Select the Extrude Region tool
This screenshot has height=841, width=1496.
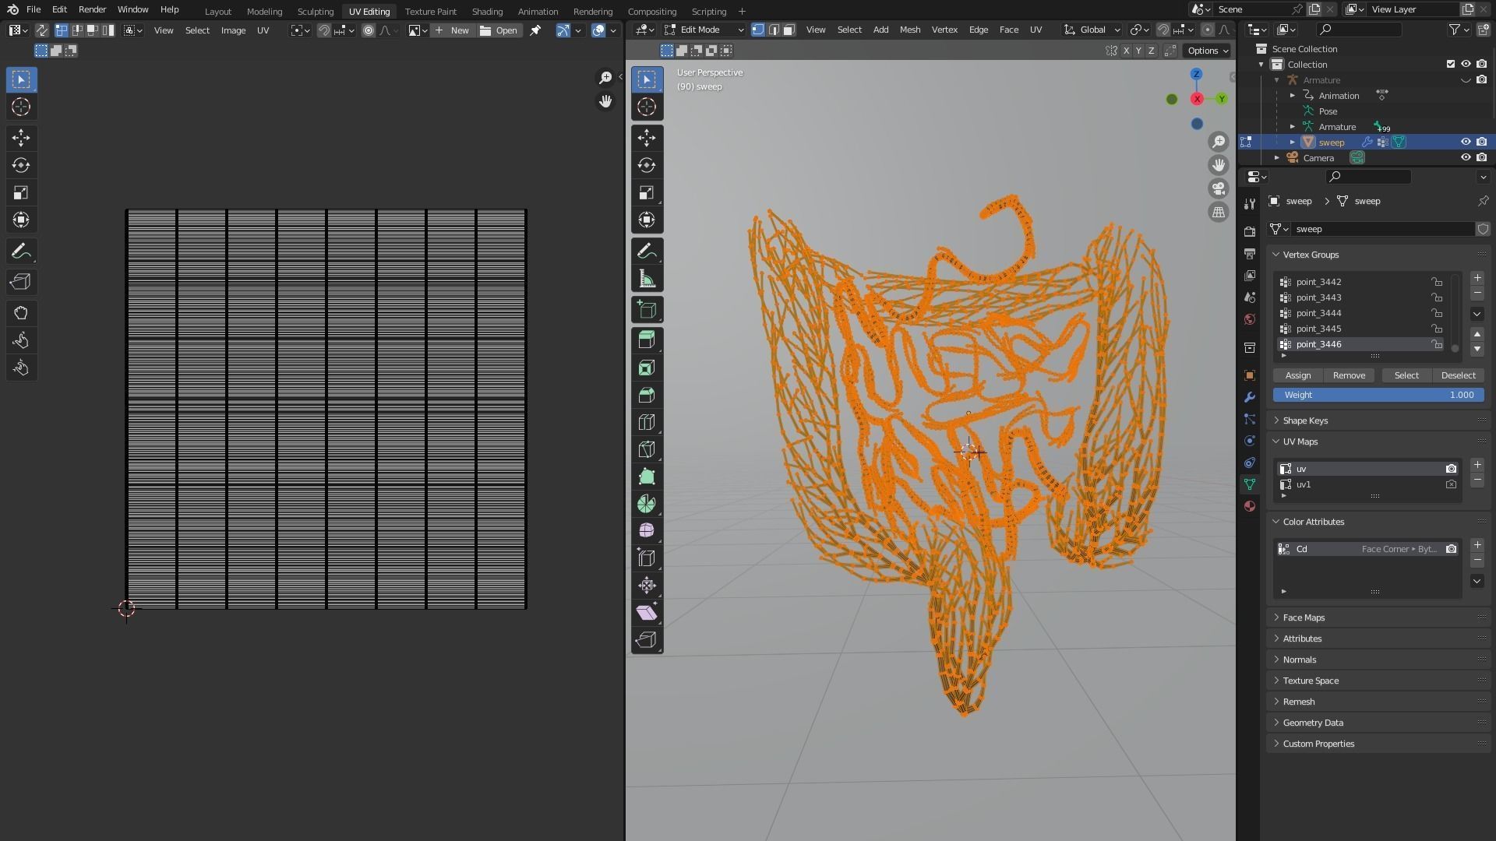646,340
